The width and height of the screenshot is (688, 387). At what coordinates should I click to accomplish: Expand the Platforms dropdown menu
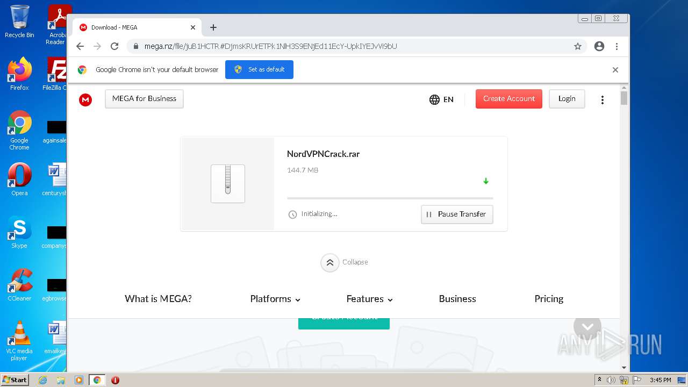click(x=275, y=299)
